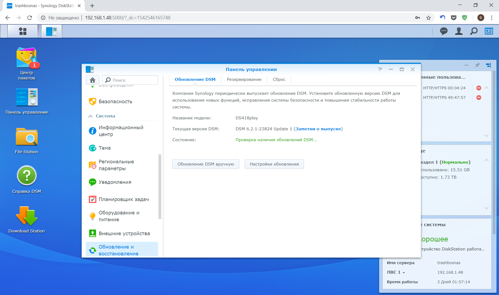Open Regional Options in the sidebar
The height and width of the screenshot is (295, 499).
[122, 165]
